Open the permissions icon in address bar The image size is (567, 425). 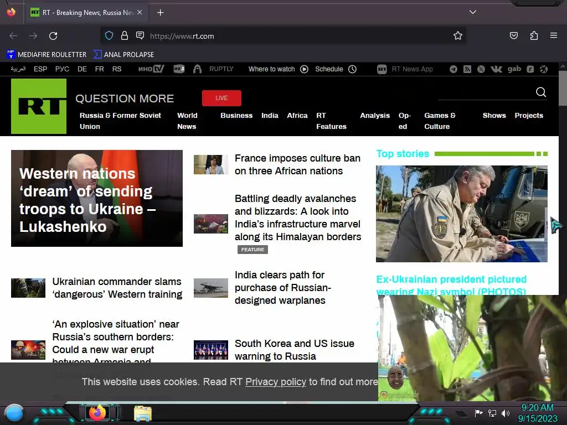pos(140,35)
